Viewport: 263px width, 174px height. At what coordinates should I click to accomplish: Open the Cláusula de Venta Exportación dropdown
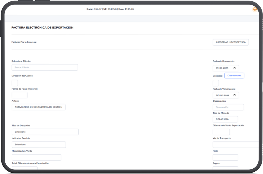(x=221, y=132)
